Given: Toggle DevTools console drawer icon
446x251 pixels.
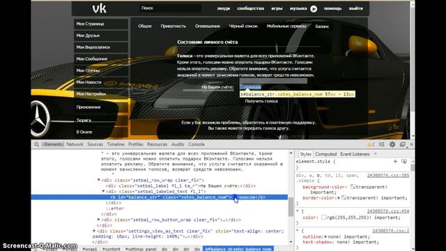Looking at the screenshot, I should pos(381,144).
